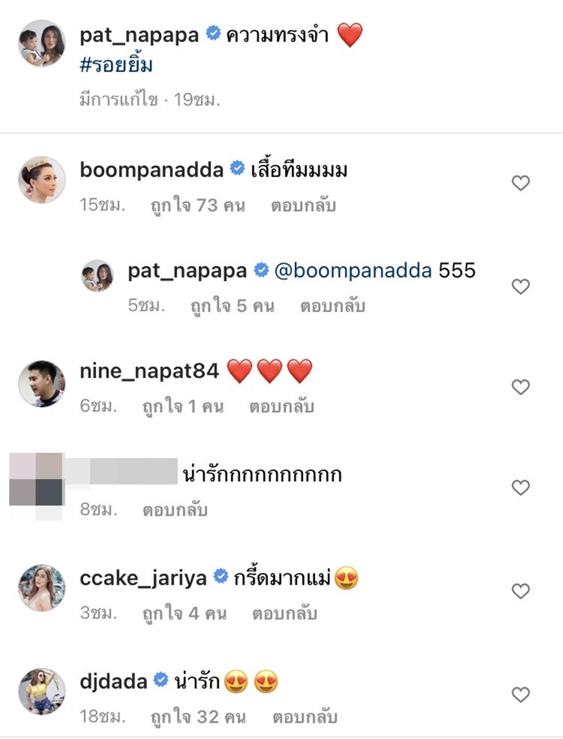Tap the heart next to djdada's comment
Viewport: 563px width, 739px height.
point(520,695)
